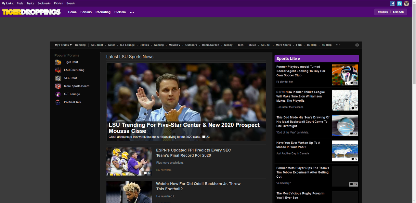Open My Links Bookmarks

44,4
